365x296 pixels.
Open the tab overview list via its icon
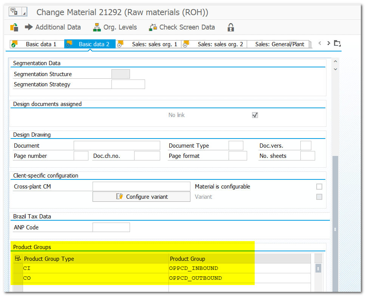coord(337,44)
